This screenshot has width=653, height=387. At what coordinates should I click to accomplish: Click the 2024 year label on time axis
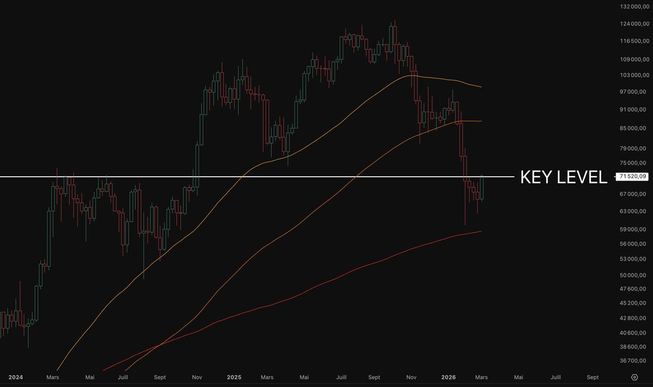pyautogui.click(x=15, y=377)
